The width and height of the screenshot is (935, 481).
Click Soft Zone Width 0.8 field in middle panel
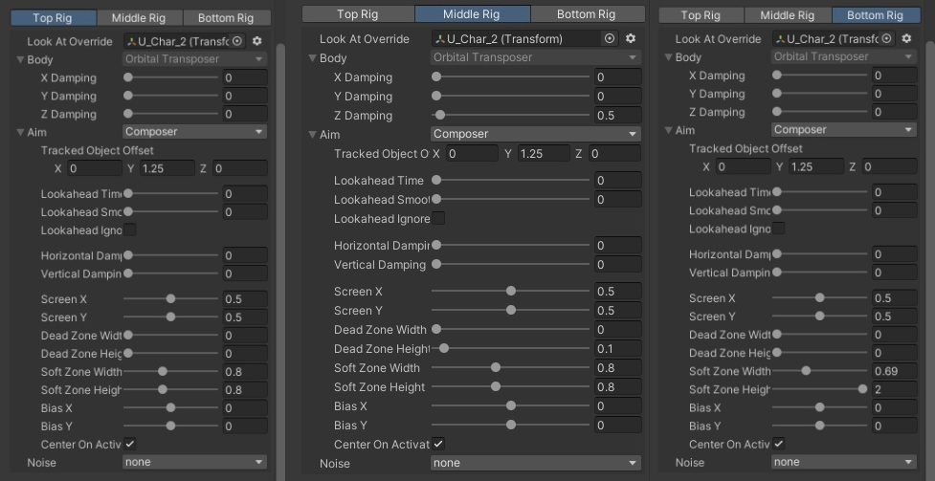(x=617, y=368)
